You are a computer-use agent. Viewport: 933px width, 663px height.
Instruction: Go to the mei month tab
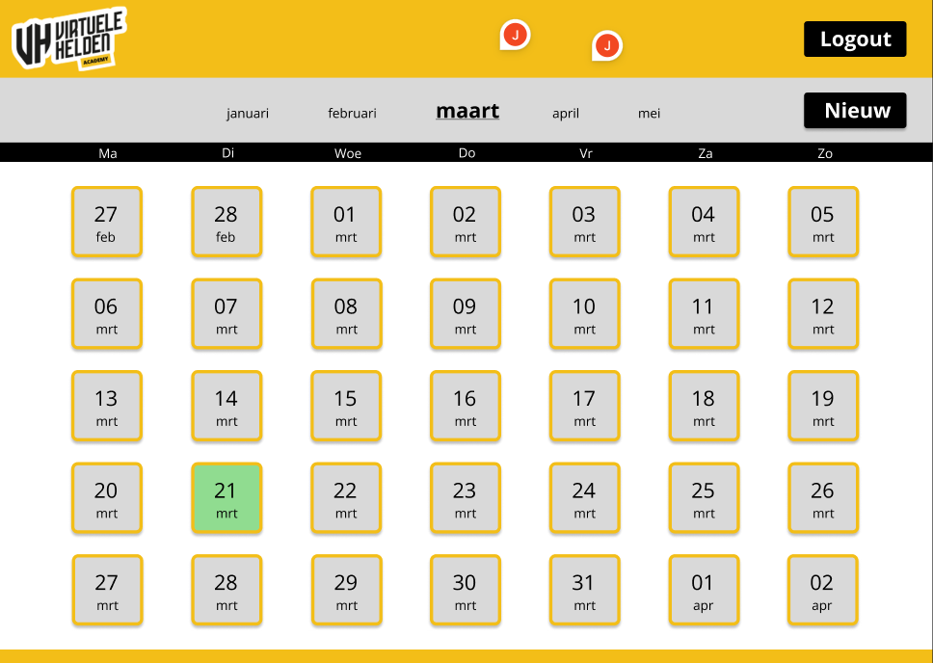tap(649, 114)
